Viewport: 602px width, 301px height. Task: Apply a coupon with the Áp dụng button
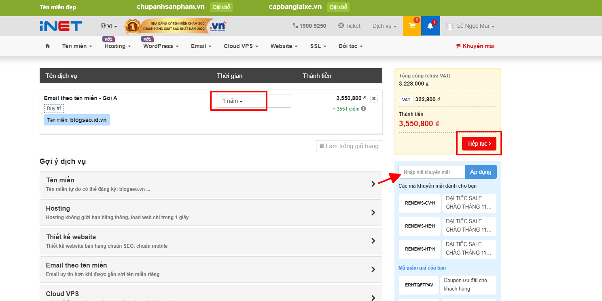coord(481,171)
